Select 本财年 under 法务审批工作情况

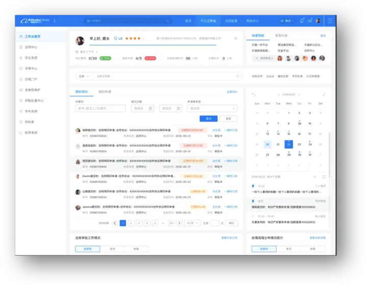point(88,249)
